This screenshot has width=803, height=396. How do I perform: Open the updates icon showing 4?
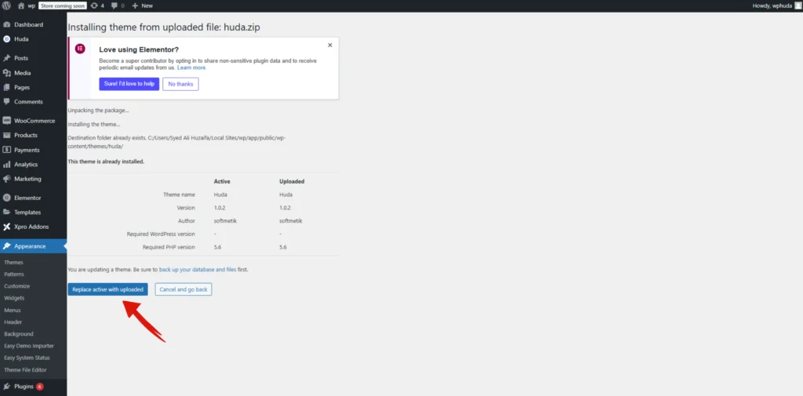(97, 5)
